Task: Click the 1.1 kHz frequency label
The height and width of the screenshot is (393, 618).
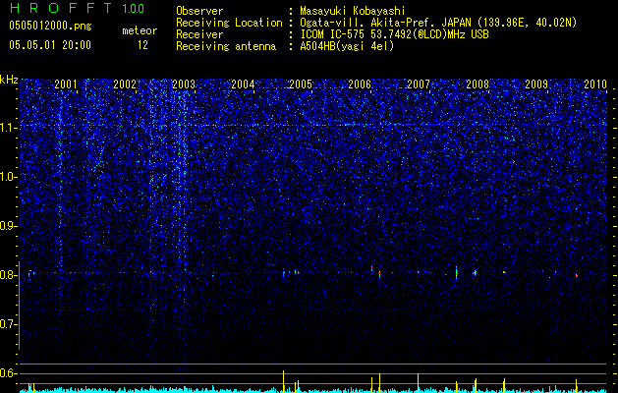Action: click(8, 128)
